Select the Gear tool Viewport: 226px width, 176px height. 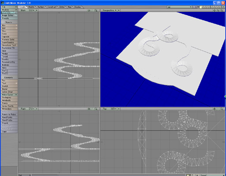9,51
